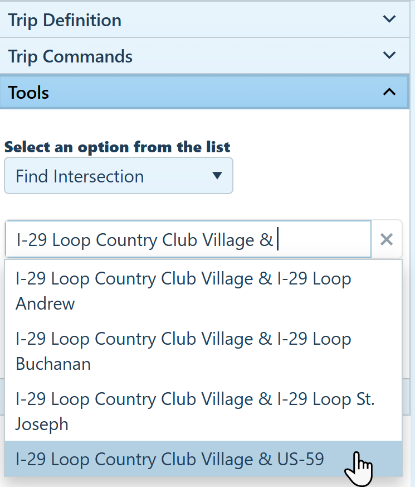This screenshot has height=487, width=415.
Task: Expand the Trip Definition chevron
Action: pos(389,19)
